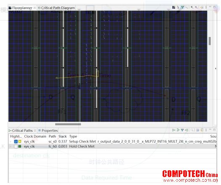This screenshot has width=221, height=185.
Task: Click the zoom-out icon in Floorplanner toolbar
Action: click(196, 7)
